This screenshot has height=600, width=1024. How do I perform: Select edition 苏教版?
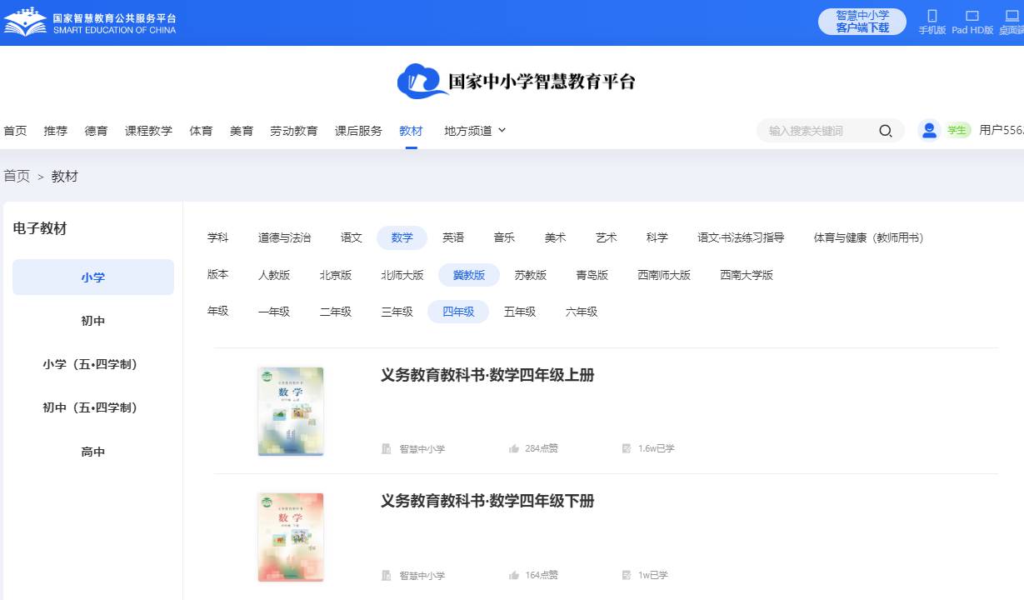(531, 275)
